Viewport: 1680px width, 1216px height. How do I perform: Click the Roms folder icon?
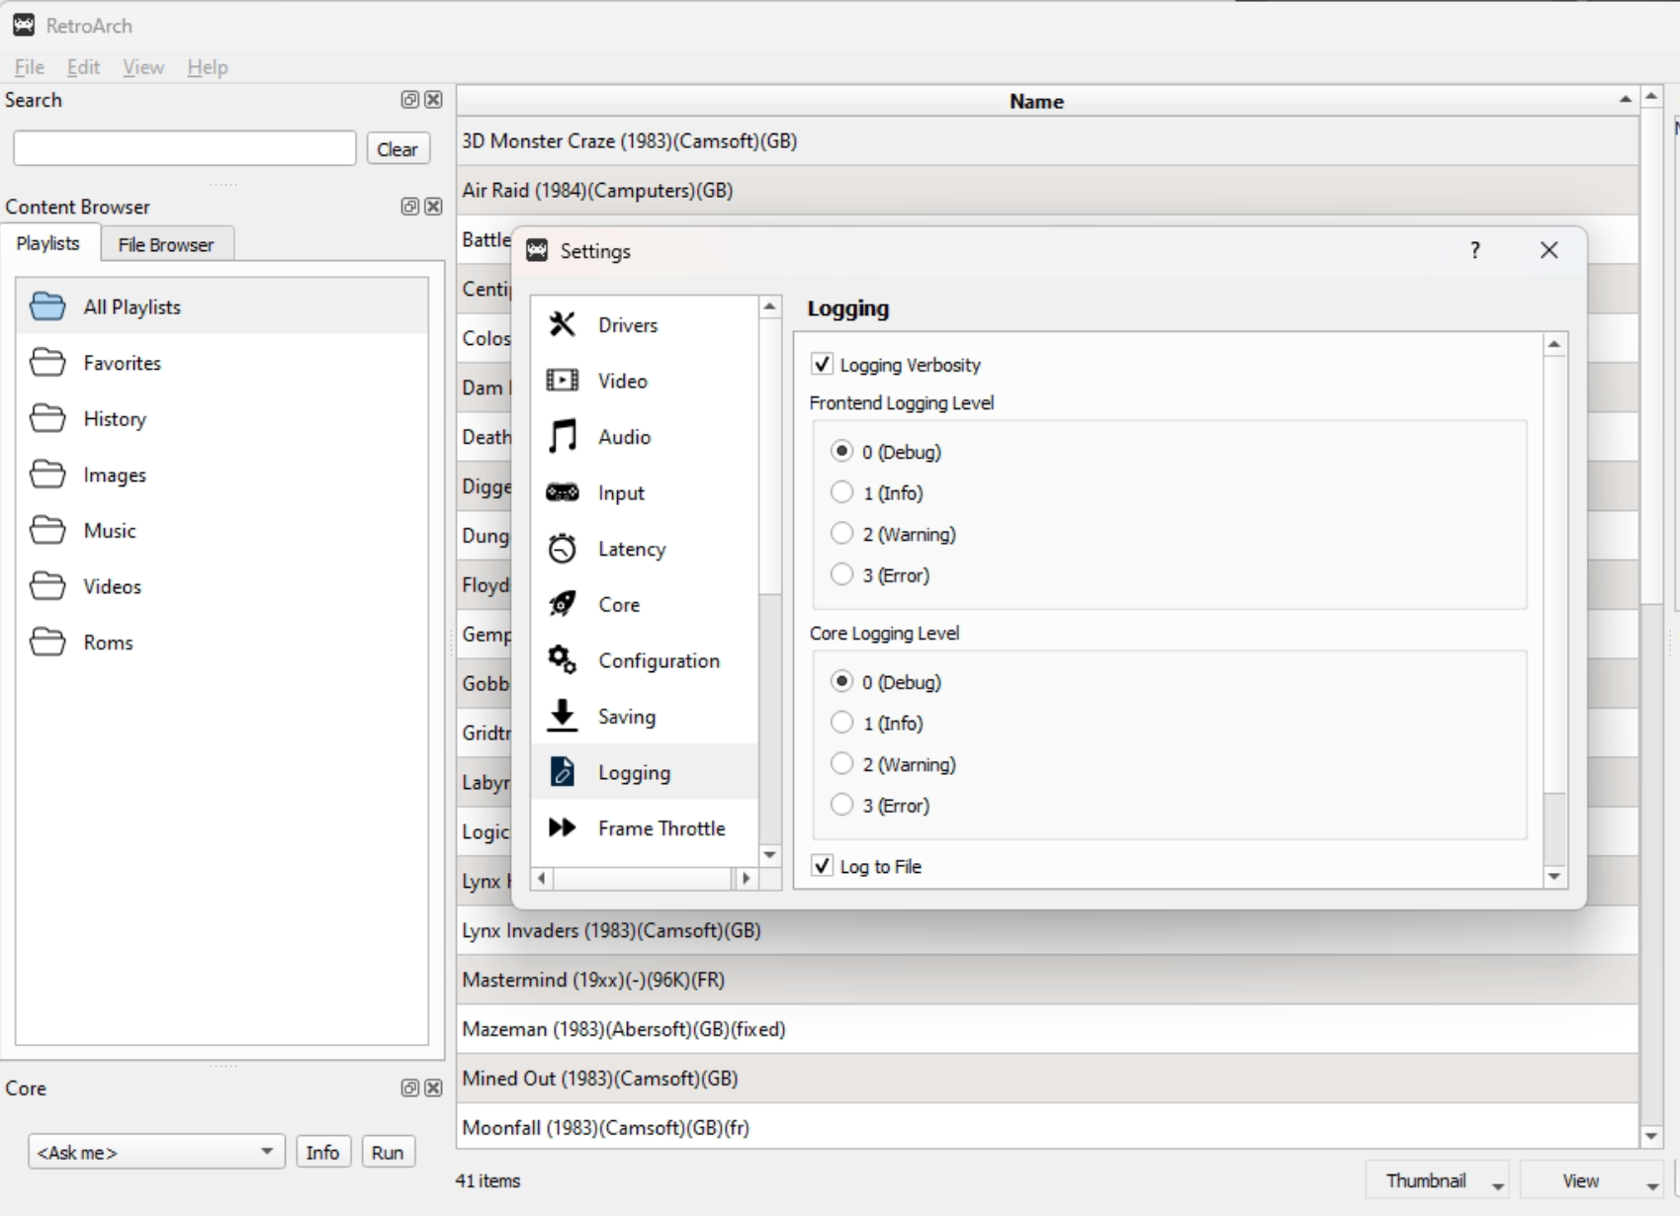point(47,642)
